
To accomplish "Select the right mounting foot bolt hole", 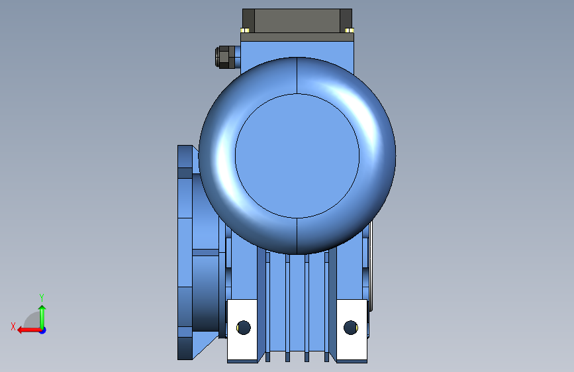I will 351,328.
